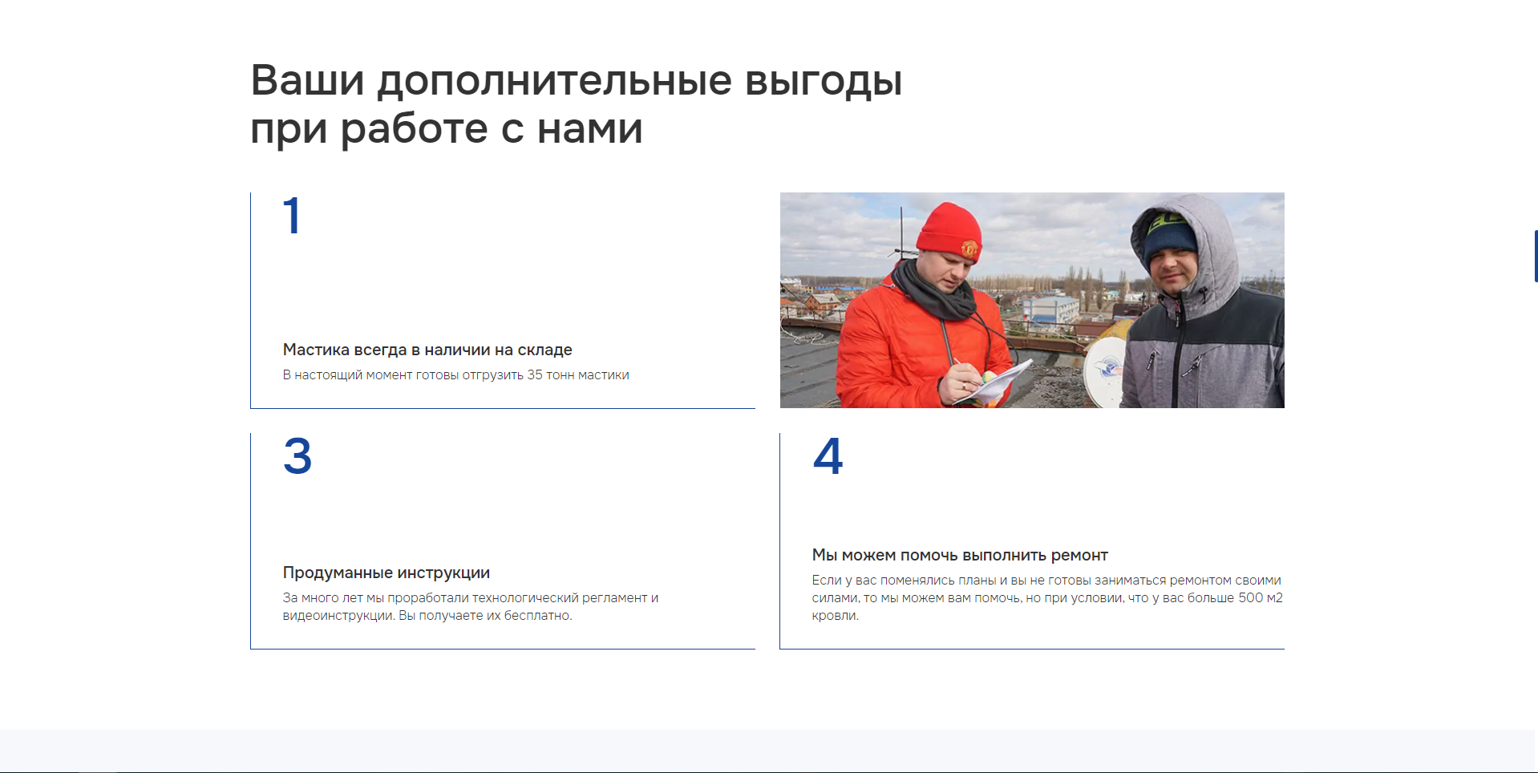Click title 'Мастика всегда в наличии на складе'
1538x773 pixels.
(427, 350)
